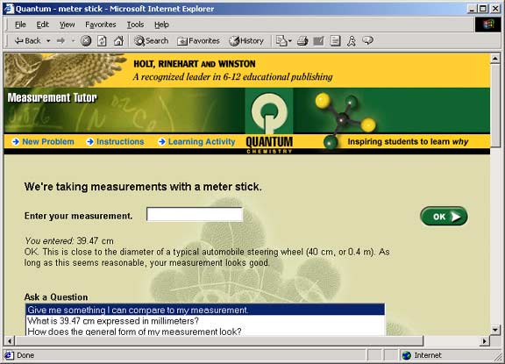The width and height of the screenshot is (505, 364).
Task: Open the Favorites toolbar button
Action: point(198,41)
